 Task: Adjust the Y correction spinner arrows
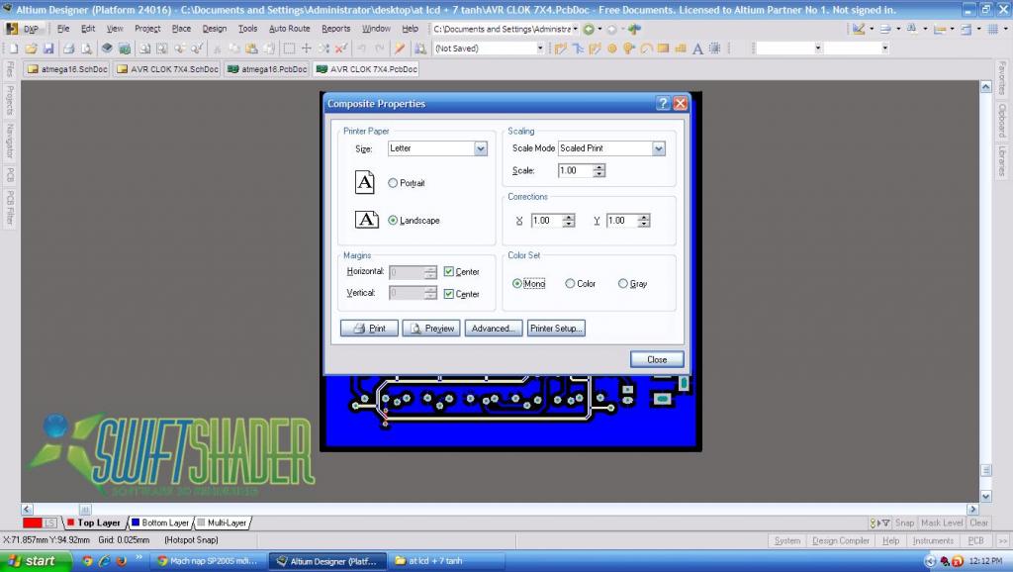(x=643, y=221)
